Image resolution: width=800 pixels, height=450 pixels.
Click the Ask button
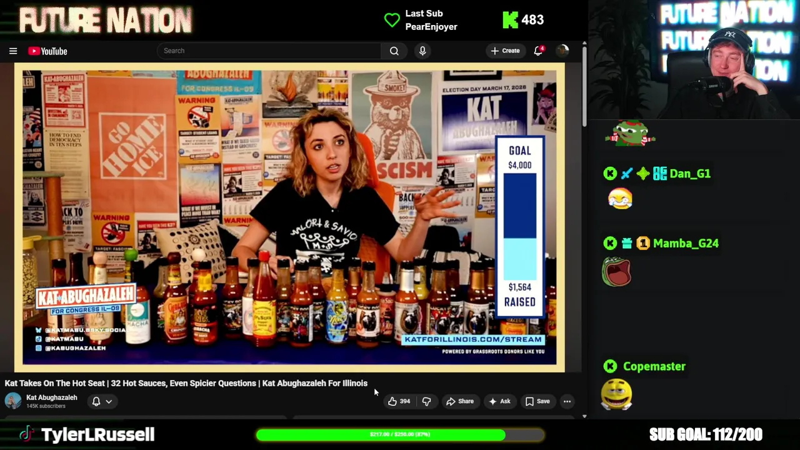(499, 401)
